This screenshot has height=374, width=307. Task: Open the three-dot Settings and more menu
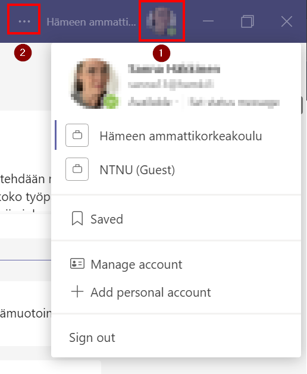[x=24, y=21]
